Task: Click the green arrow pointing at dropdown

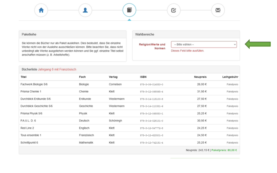Action: point(258,44)
